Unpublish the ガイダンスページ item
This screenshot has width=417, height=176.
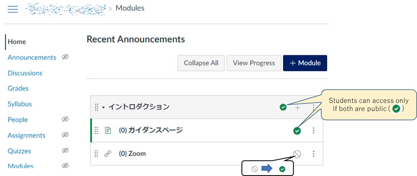tap(297, 131)
